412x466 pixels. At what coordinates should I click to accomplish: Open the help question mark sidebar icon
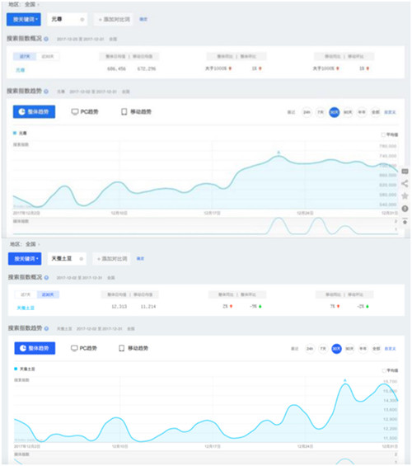pyautogui.click(x=405, y=209)
